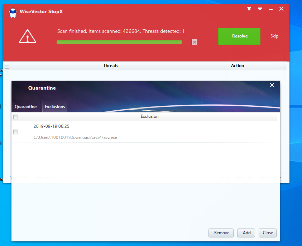The image size is (302, 246).
Task: Click the warning triangle alert icon
Action: [x=28, y=36]
